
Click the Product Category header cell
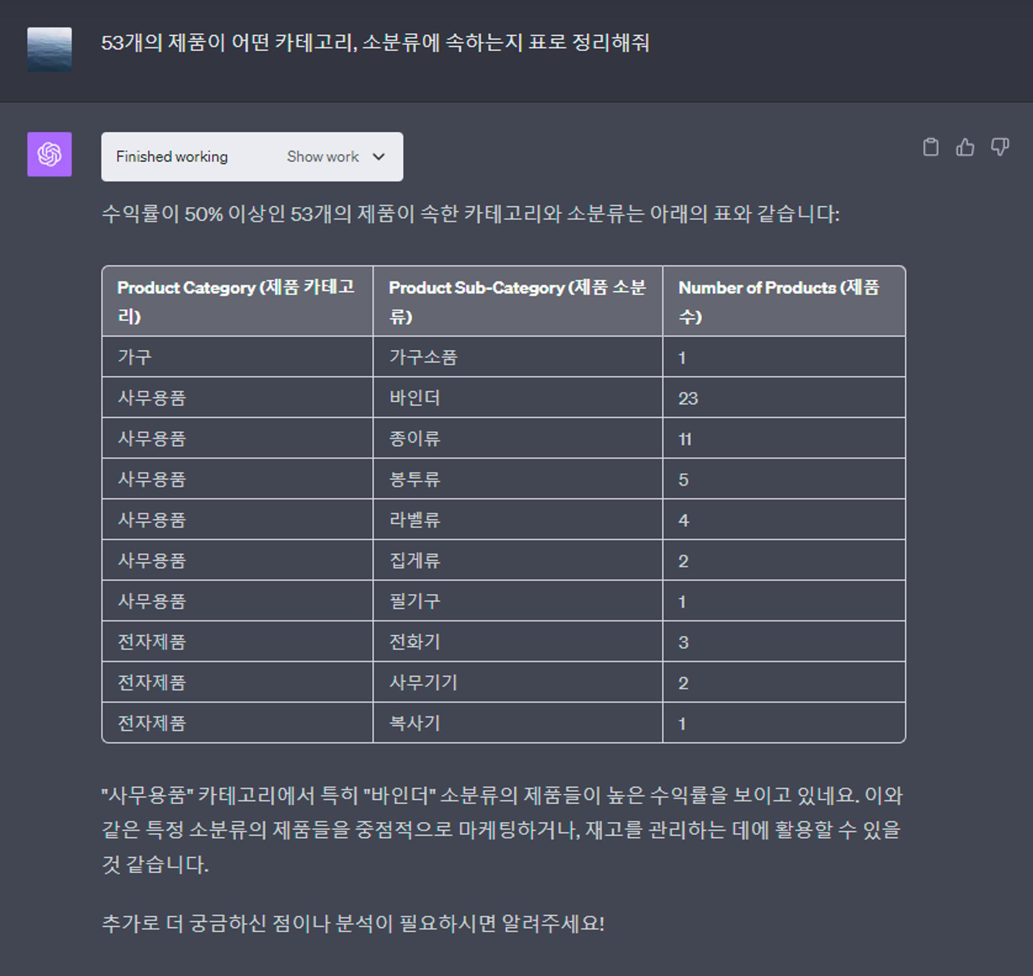point(237,301)
